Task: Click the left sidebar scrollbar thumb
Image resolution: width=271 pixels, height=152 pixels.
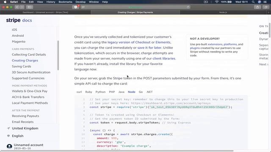Action: pyautogui.click(x=58, y=55)
